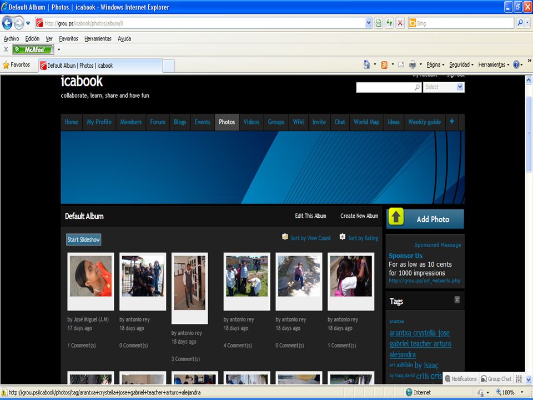The height and width of the screenshot is (400, 533).
Task: Click the Bing search magnifier icon
Action: 520,23
